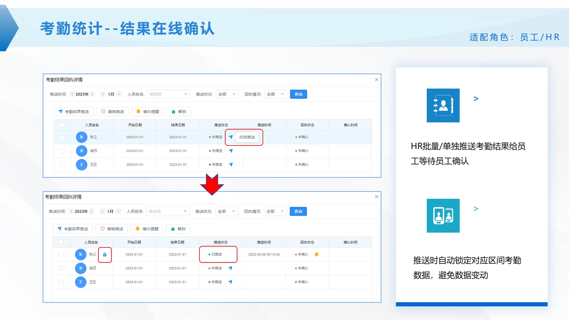Check 李四's row checkbox in bottom dialog
Image resolution: width=569 pixels, height=320 pixels.
click(61, 268)
